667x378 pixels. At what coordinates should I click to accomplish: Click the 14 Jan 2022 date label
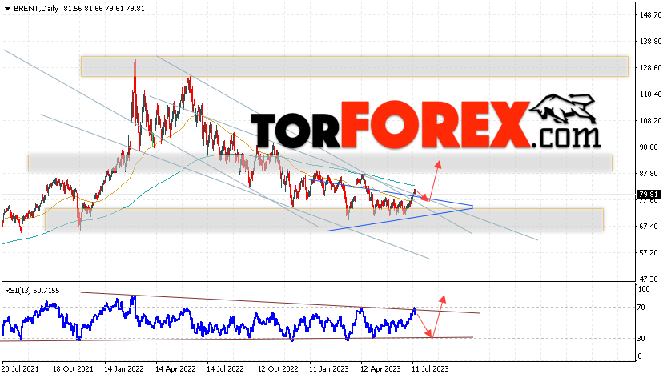coord(124,368)
